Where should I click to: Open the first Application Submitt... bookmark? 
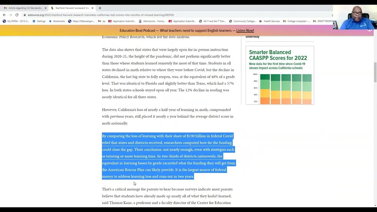(x=122, y=21)
